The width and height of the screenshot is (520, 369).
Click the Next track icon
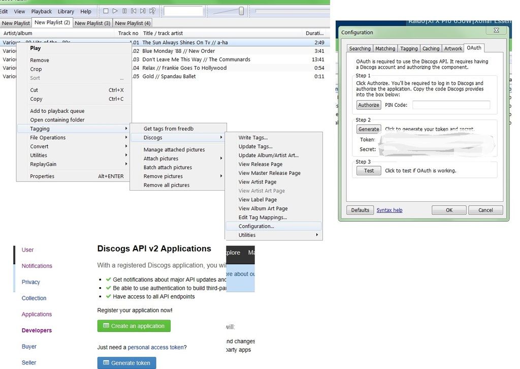(143, 11)
